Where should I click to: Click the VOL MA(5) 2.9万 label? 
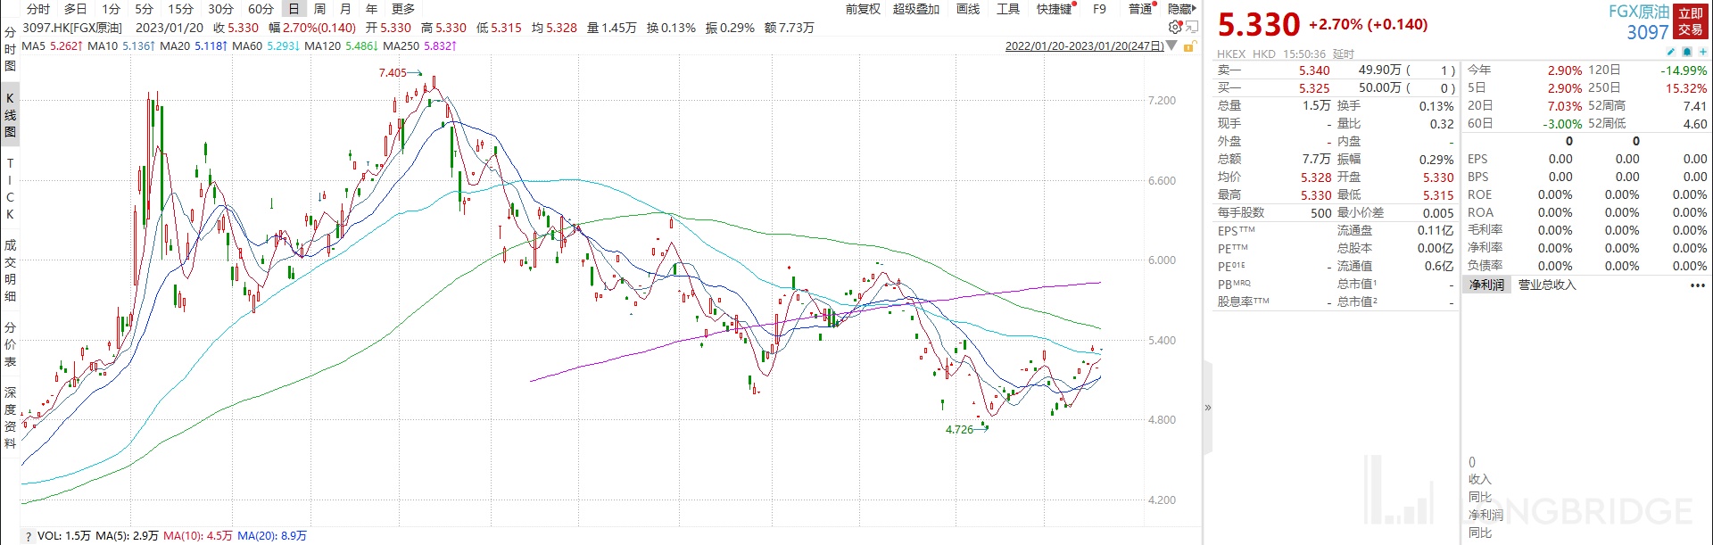coord(127,536)
